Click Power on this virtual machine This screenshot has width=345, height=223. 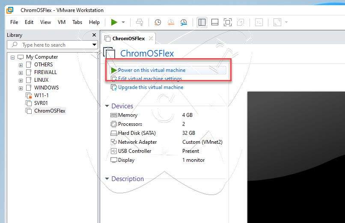point(152,70)
